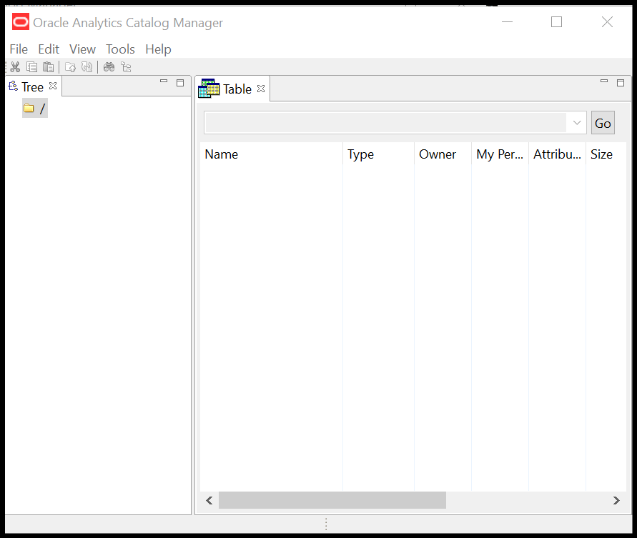The height and width of the screenshot is (538, 637).
Task: Click the Go button
Action: click(x=603, y=123)
